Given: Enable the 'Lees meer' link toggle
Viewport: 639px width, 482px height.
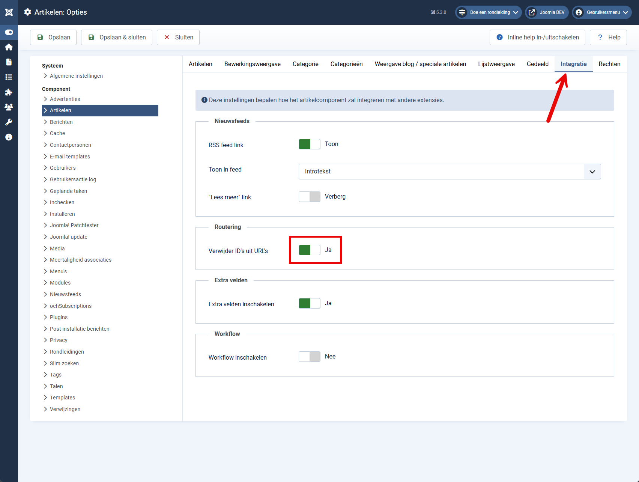Looking at the screenshot, I should click(309, 196).
